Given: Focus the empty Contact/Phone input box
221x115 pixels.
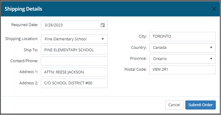Looking at the screenshot, I should (x=74, y=61).
